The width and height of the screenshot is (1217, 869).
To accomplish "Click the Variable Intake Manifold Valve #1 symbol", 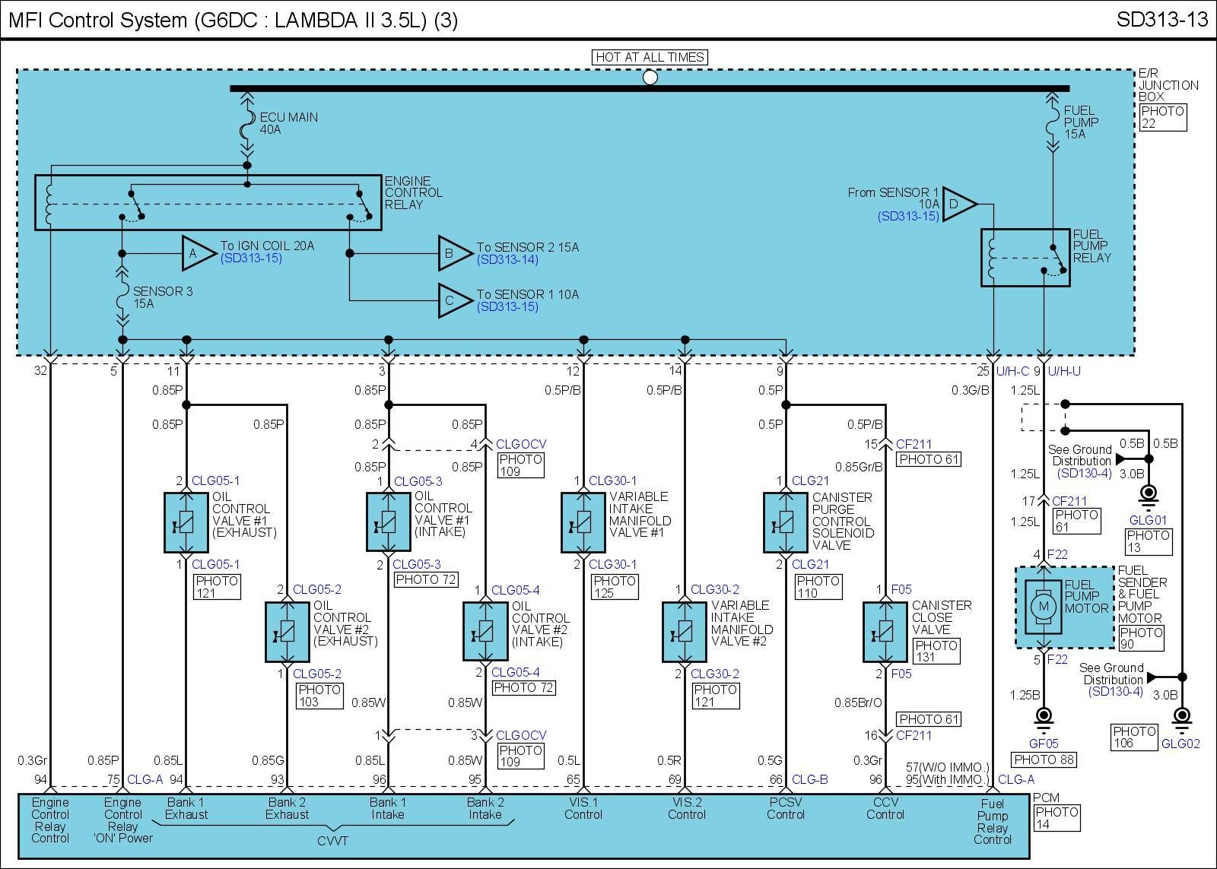I will pos(583,522).
